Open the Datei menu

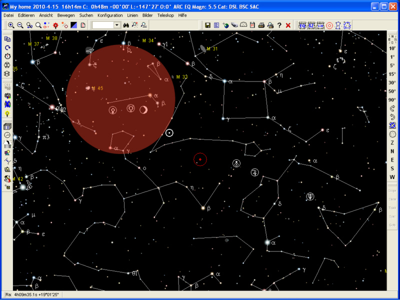coord(8,15)
